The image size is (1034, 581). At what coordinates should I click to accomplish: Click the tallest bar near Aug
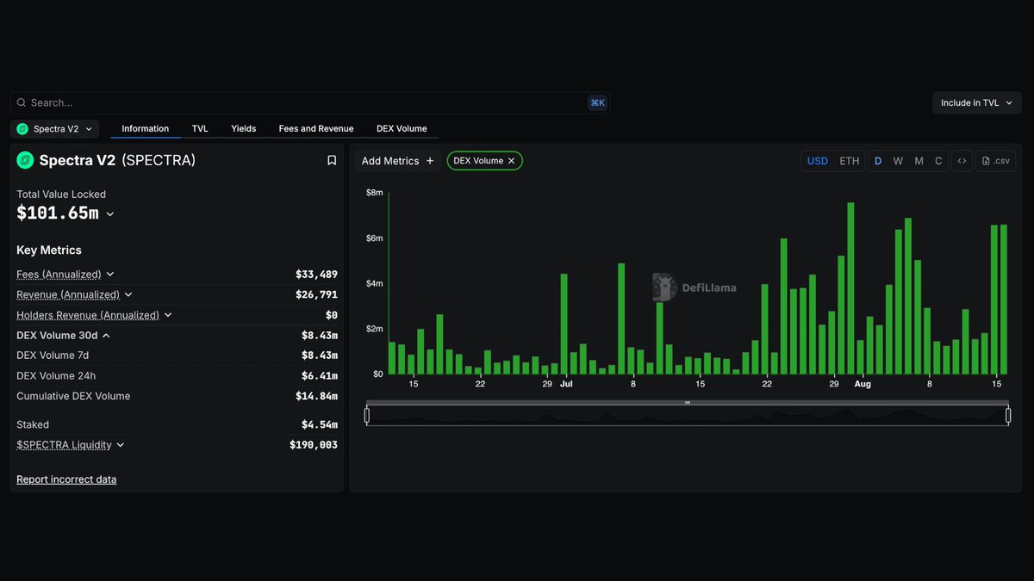click(850, 288)
